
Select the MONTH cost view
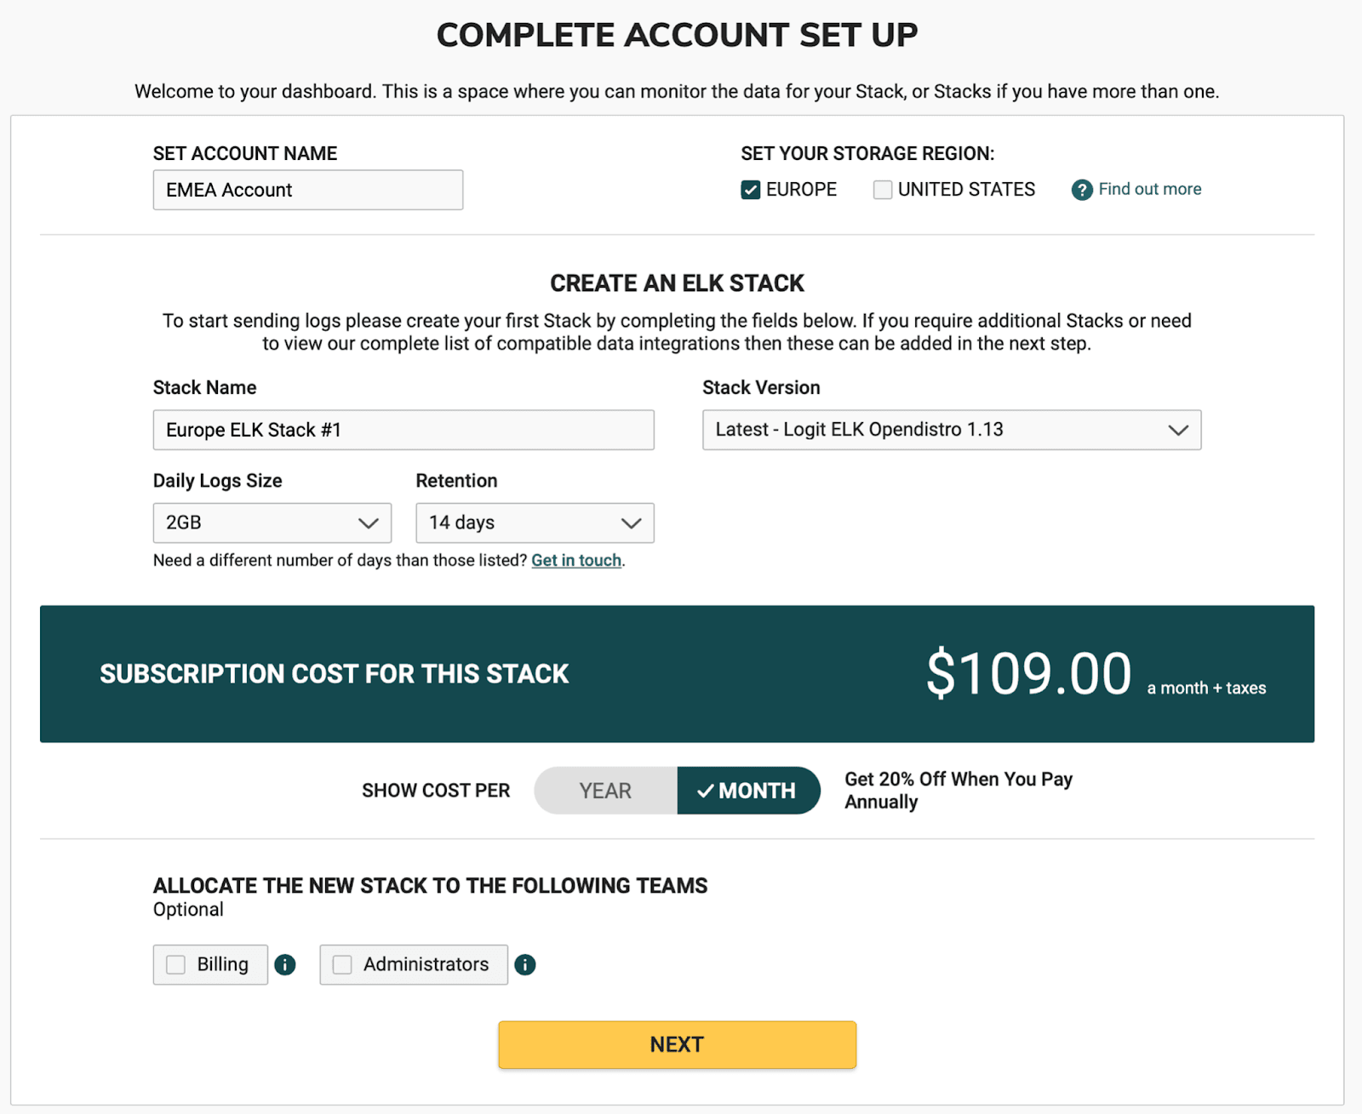[x=753, y=790]
